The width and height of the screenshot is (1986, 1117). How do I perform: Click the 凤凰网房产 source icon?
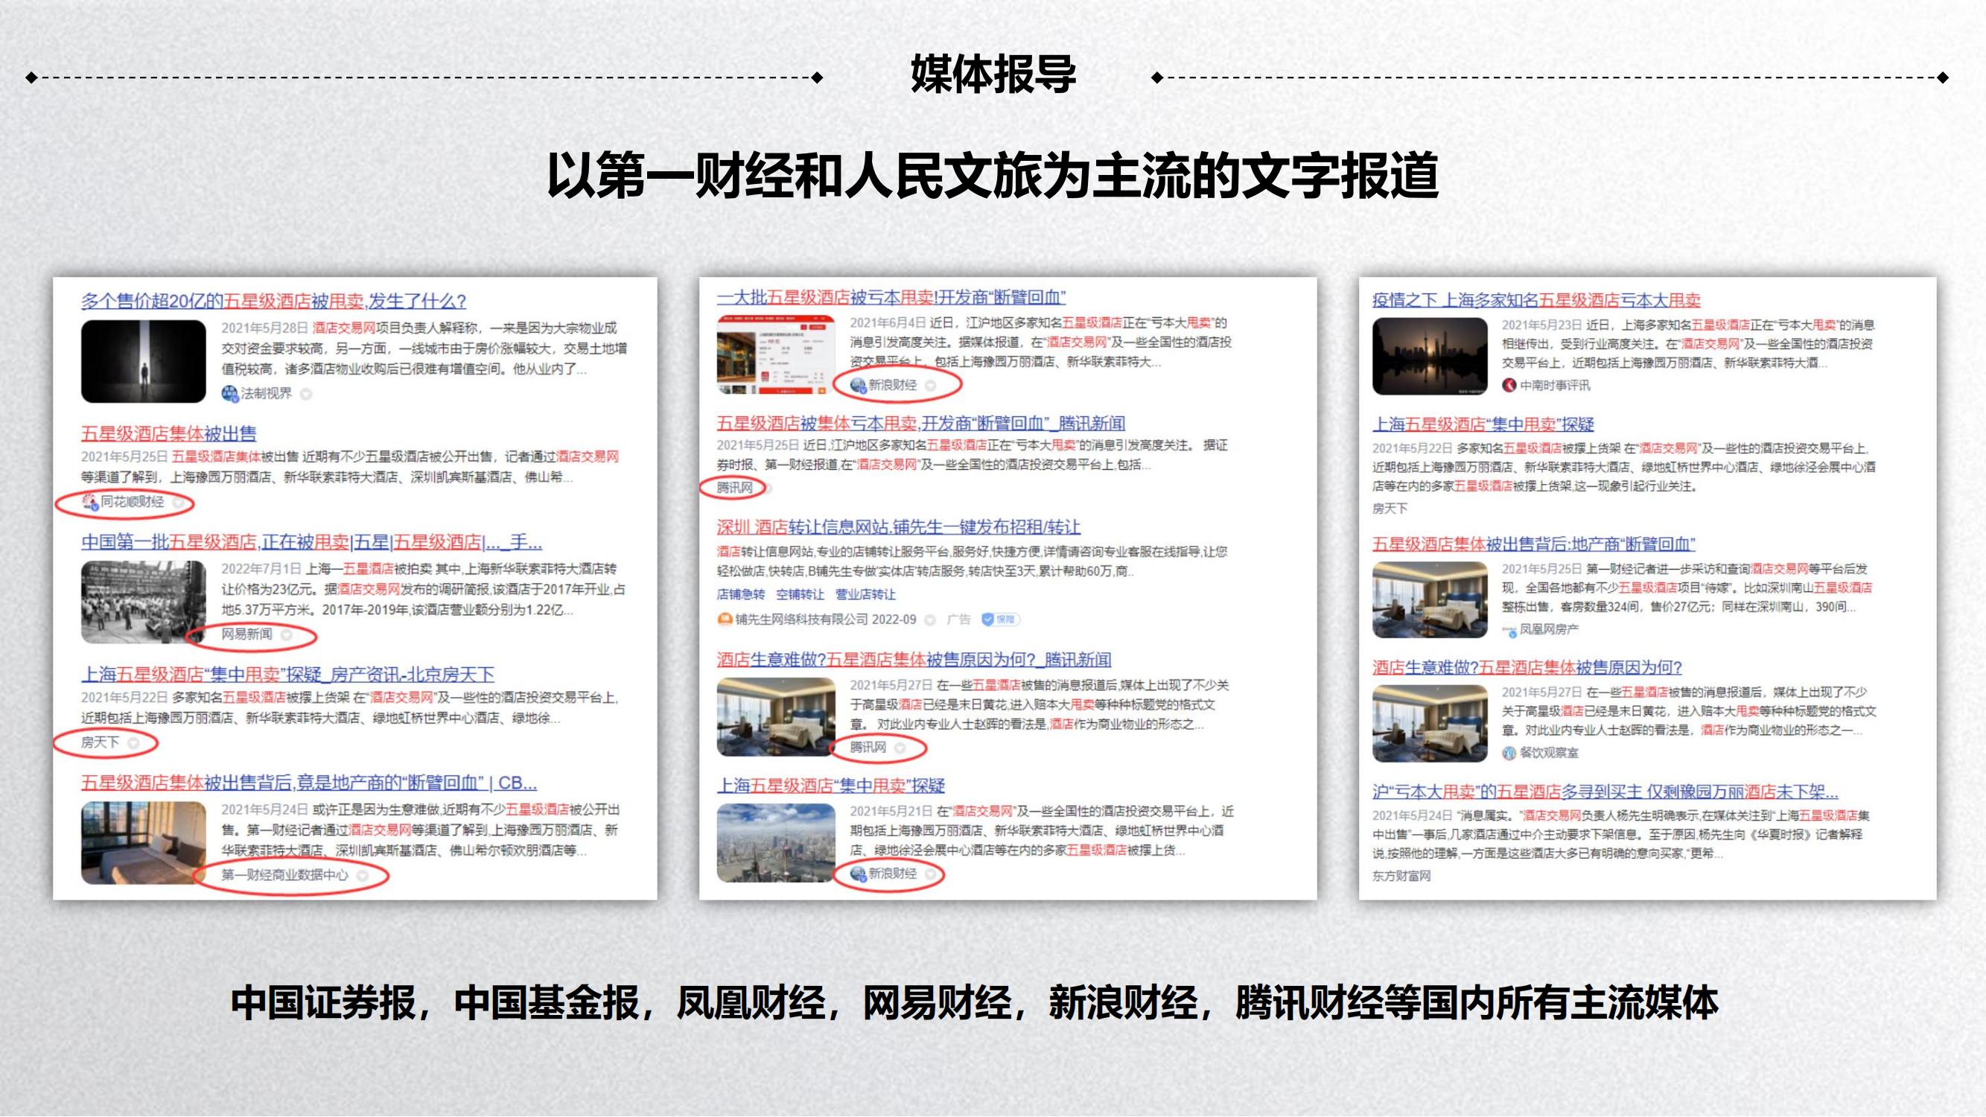click(x=1509, y=630)
